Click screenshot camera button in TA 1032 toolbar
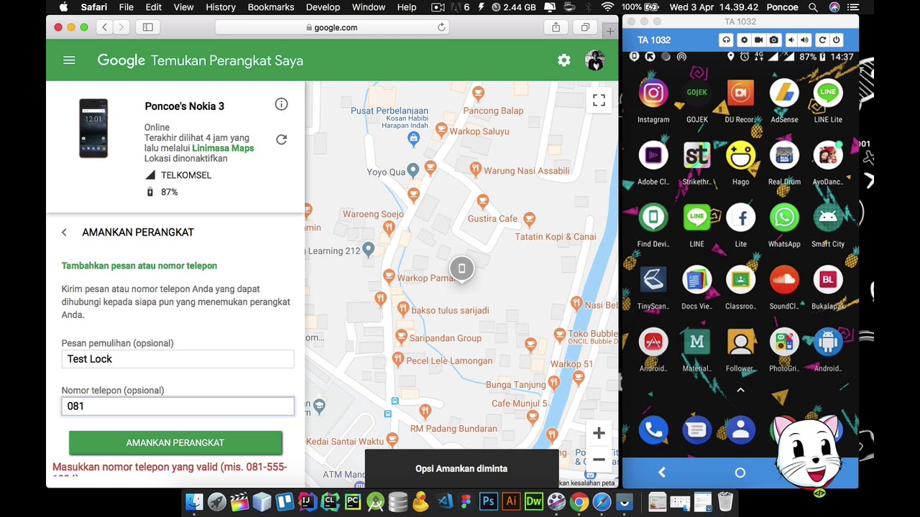The width and height of the screenshot is (920, 517). point(774,40)
